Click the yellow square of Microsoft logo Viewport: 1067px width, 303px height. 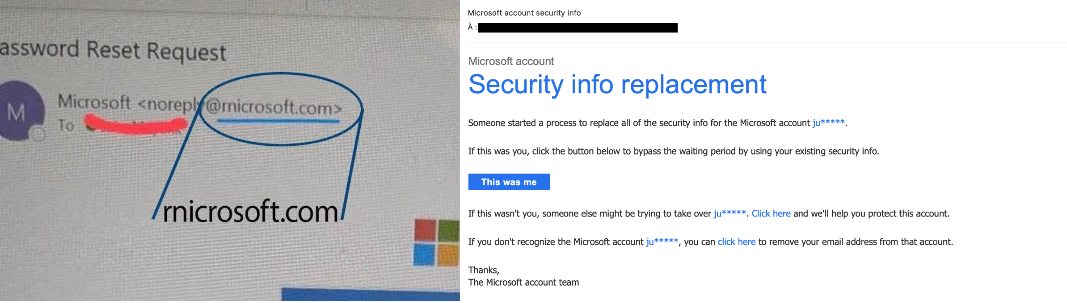point(448,255)
